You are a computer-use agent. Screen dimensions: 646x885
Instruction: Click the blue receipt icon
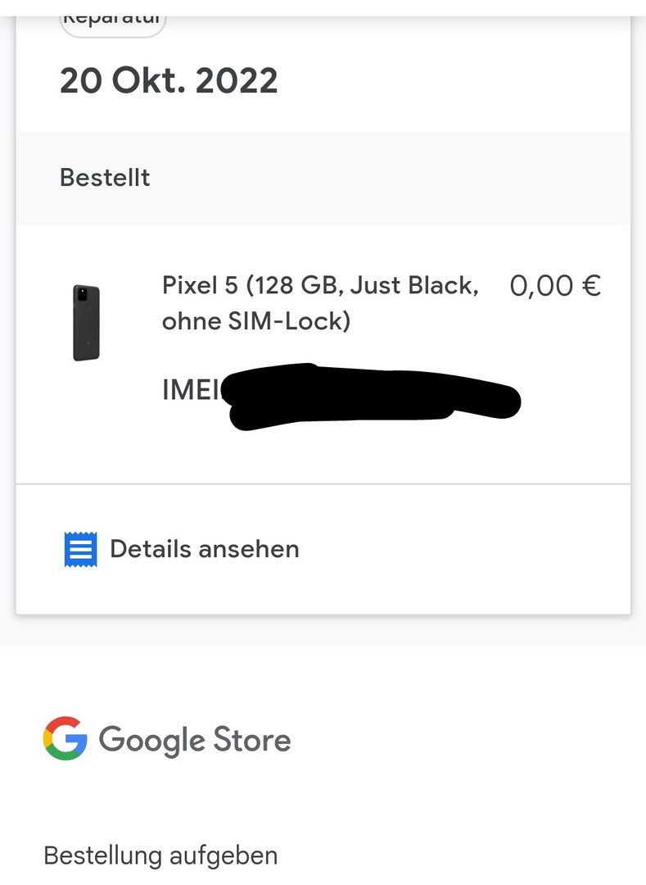tap(80, 549)
